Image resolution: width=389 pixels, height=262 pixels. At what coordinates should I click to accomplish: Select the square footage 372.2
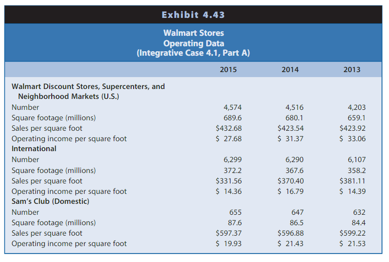[x=233, y=171]
